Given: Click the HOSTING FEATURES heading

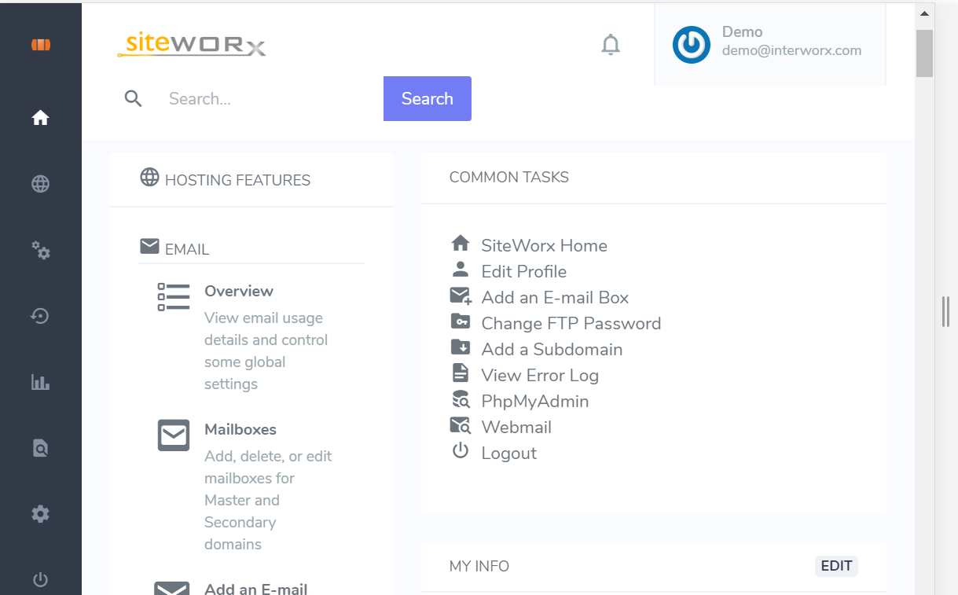Looking at the screenshot, I should point(237,180).
